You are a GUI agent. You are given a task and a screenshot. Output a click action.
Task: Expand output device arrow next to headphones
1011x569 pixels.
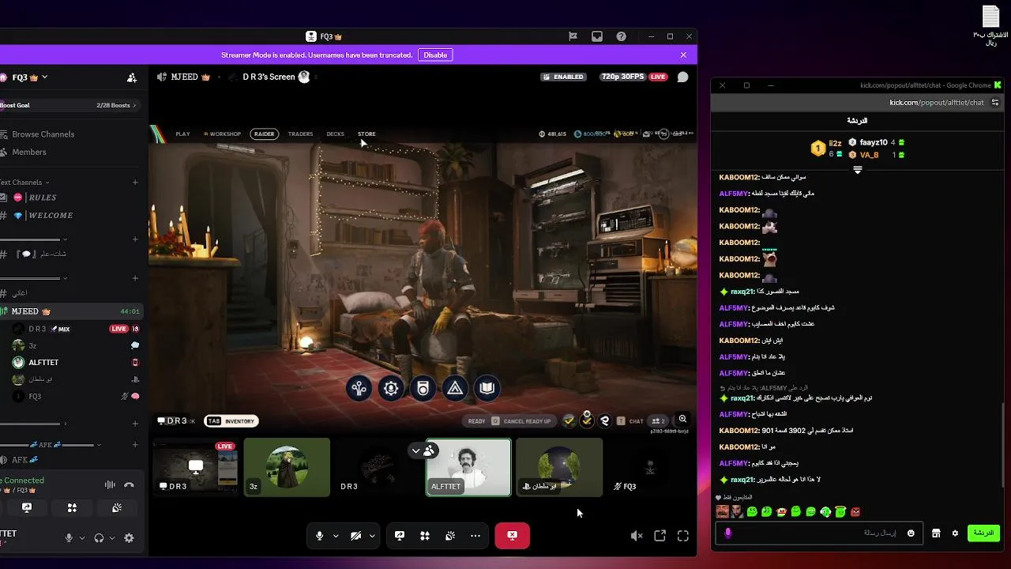(111, 538)
